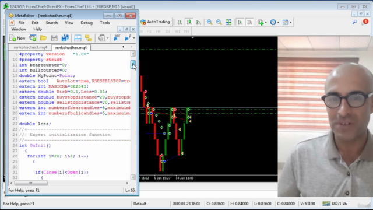Select the D1 timeframe button
The image size is (373, 210).
tap(168, 32)
